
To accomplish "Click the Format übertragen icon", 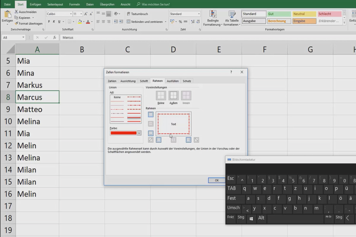I will [x=16, y=23].
